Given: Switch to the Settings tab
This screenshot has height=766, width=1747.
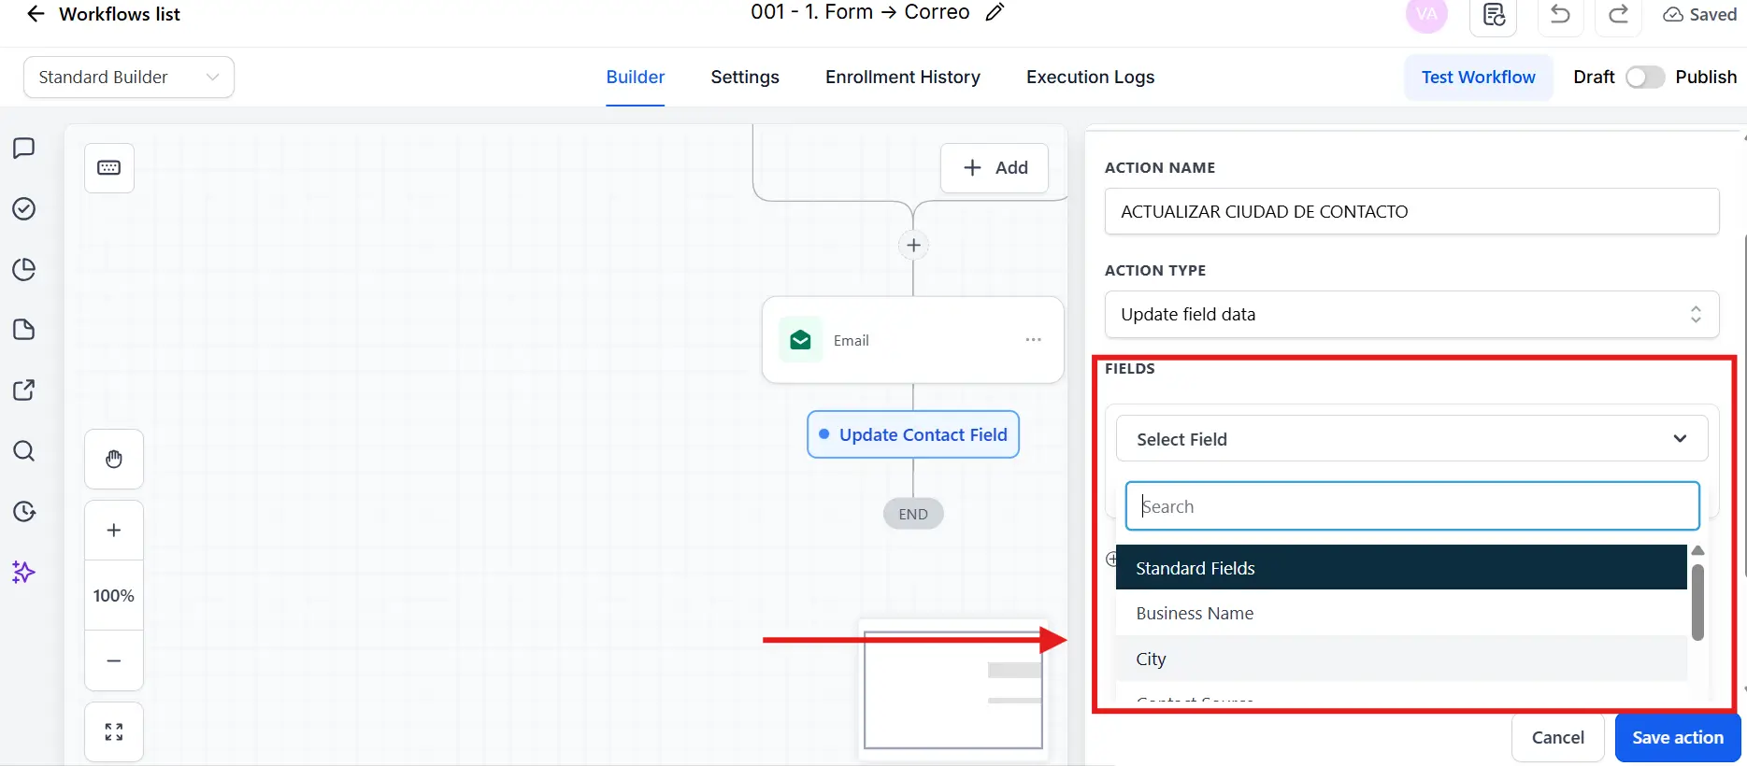Looking at the screenshot, I should click(x=745, y=78).
